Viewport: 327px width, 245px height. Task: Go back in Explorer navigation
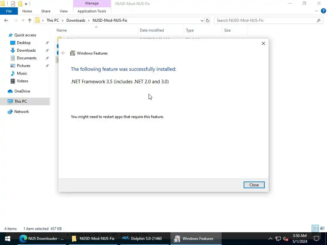6,20
